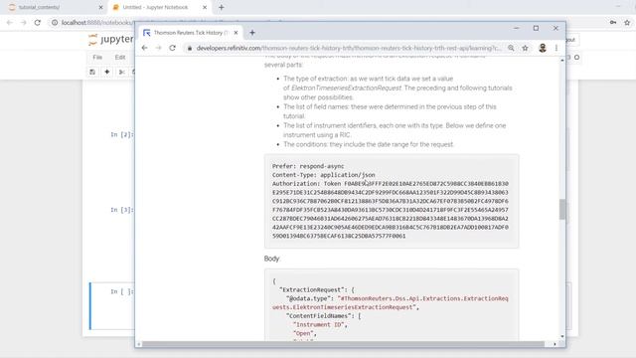The image size is (636, 358).
Task: Open the zoom magnifier icon in the Refinitiv address bar
Action: tap(511, 48)
